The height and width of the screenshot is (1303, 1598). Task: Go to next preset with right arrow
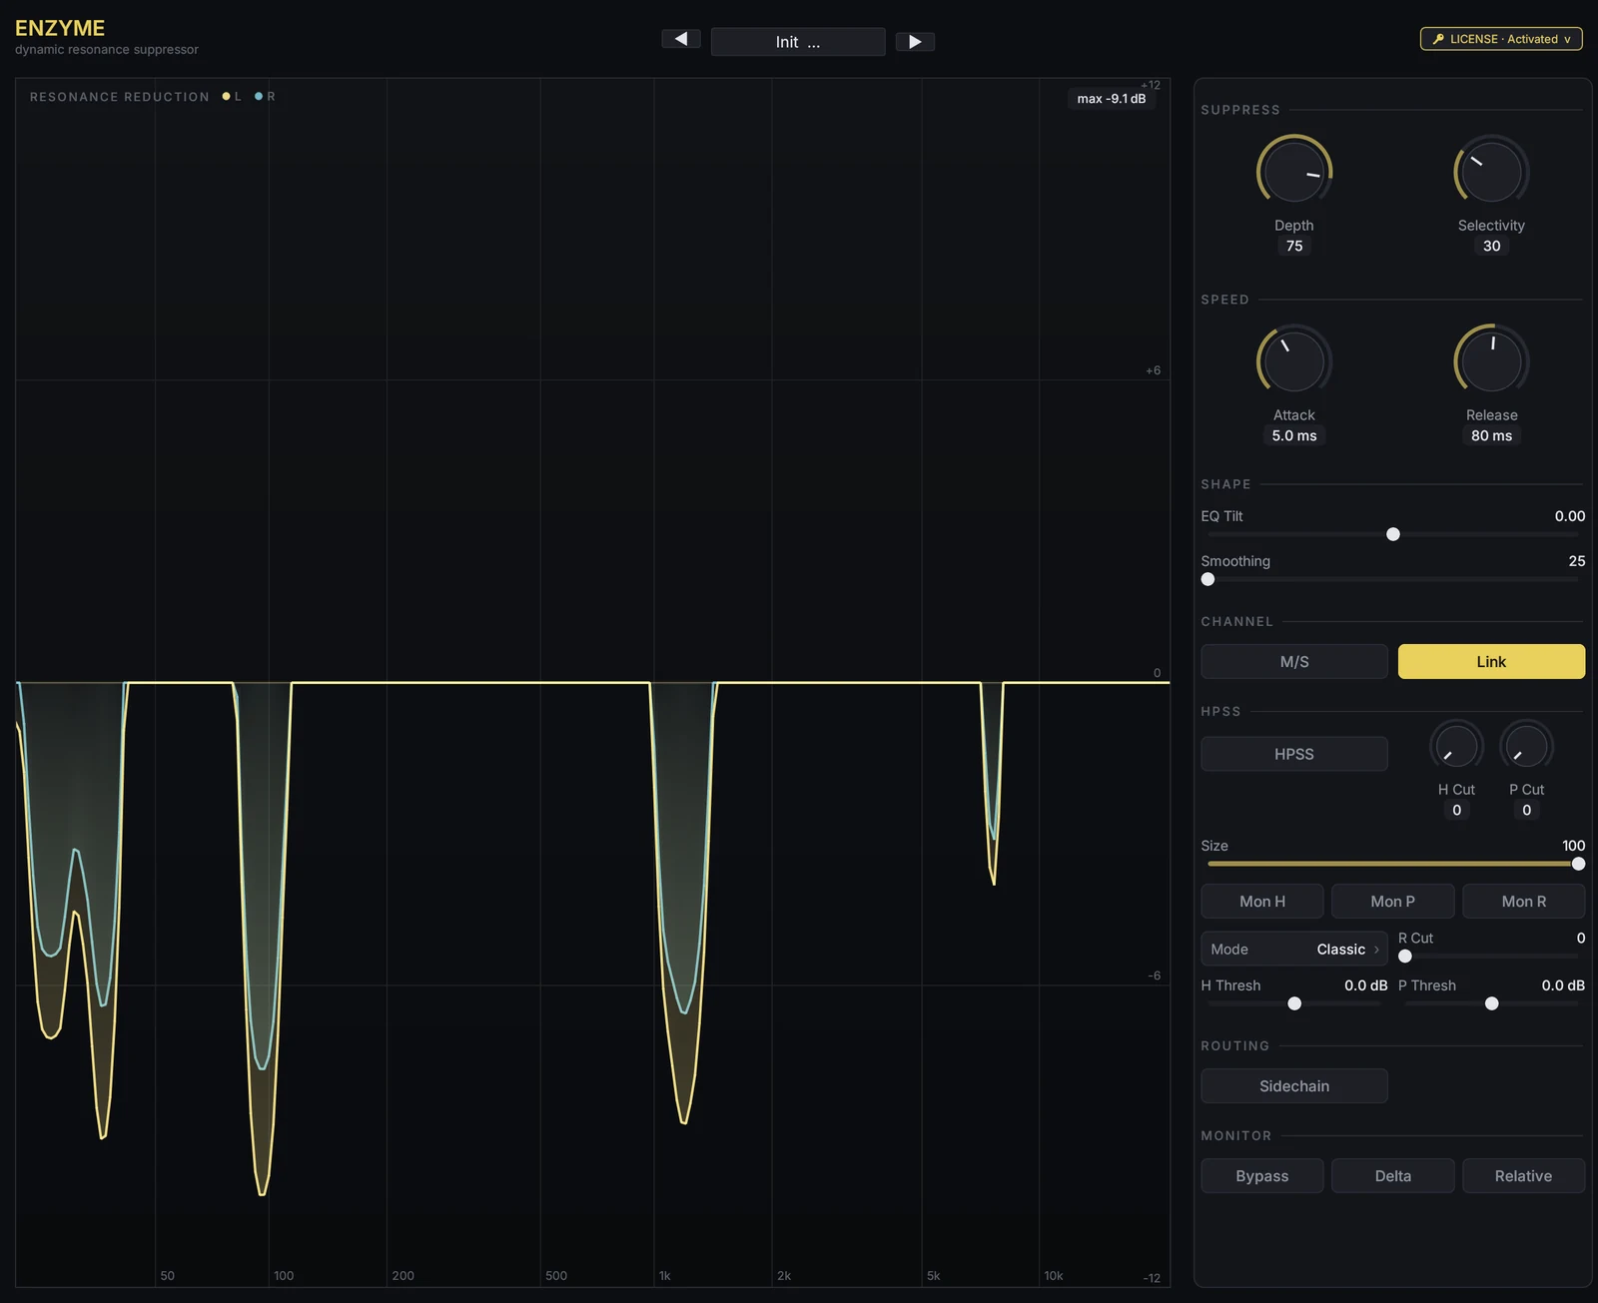pyautogui.click(x=915, y=42)
